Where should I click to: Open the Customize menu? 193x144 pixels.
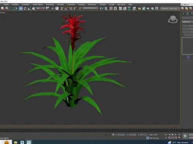click(x=71, y=4)
